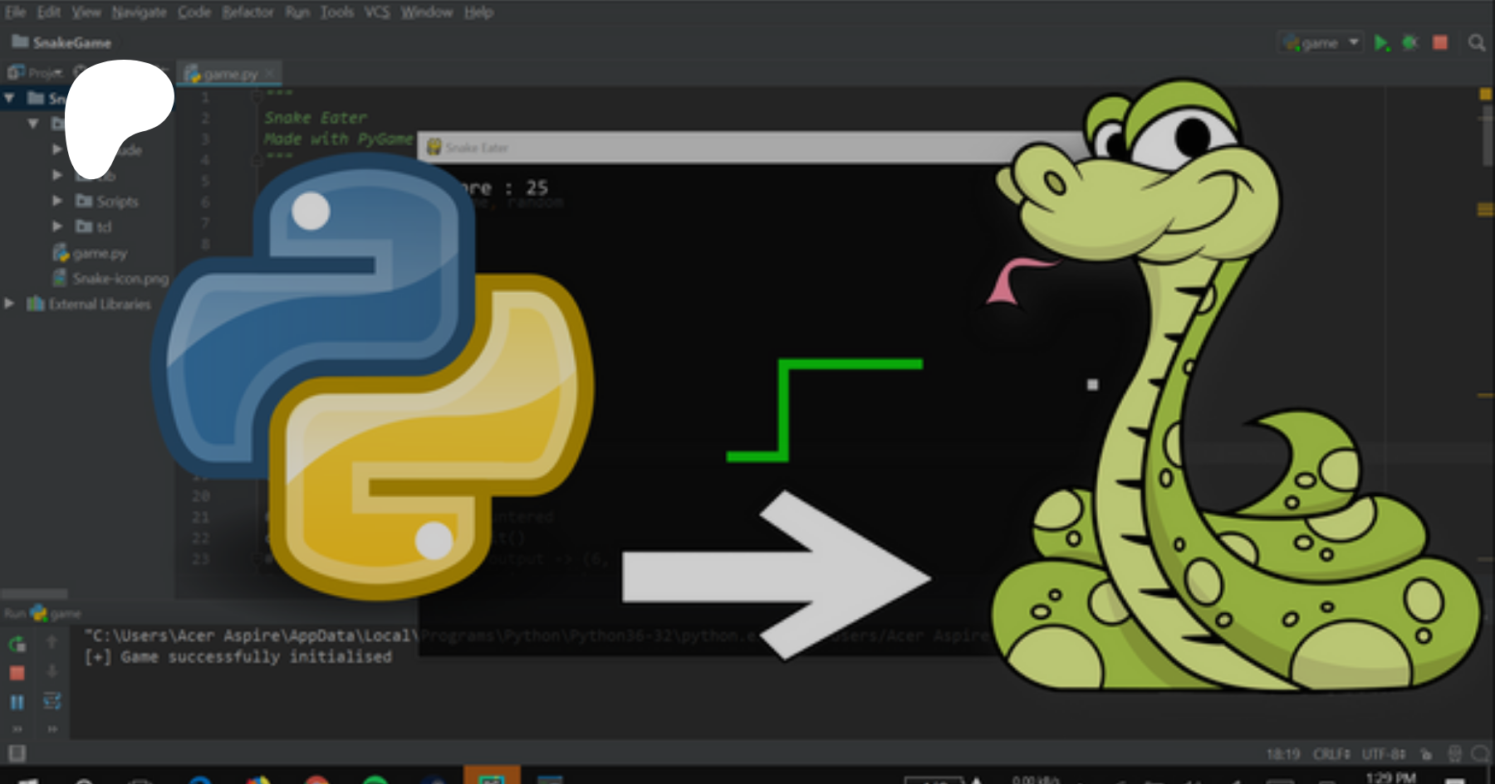Change CRLF line separator in status bar
Viewport: 1495px width, 784px height.
pos(1331,754)
